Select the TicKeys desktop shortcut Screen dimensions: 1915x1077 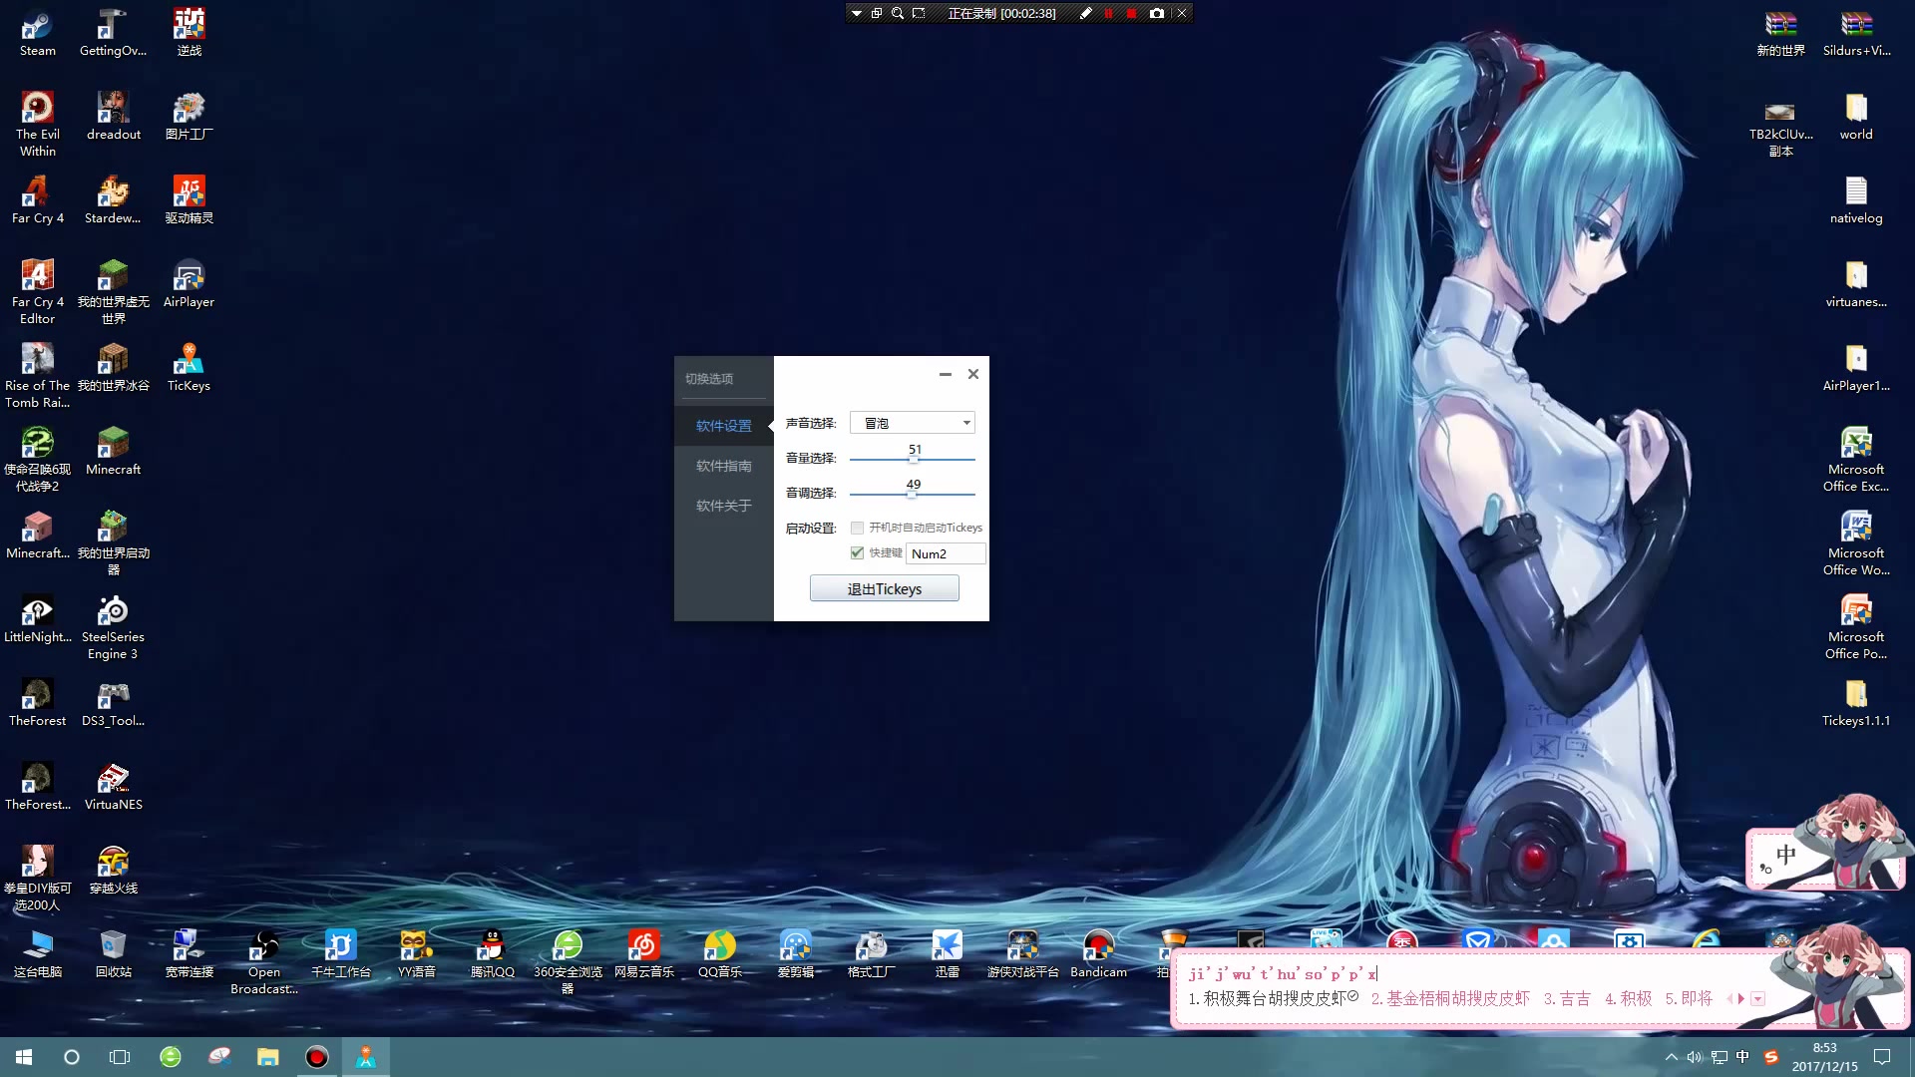click(x=189, y=367)
